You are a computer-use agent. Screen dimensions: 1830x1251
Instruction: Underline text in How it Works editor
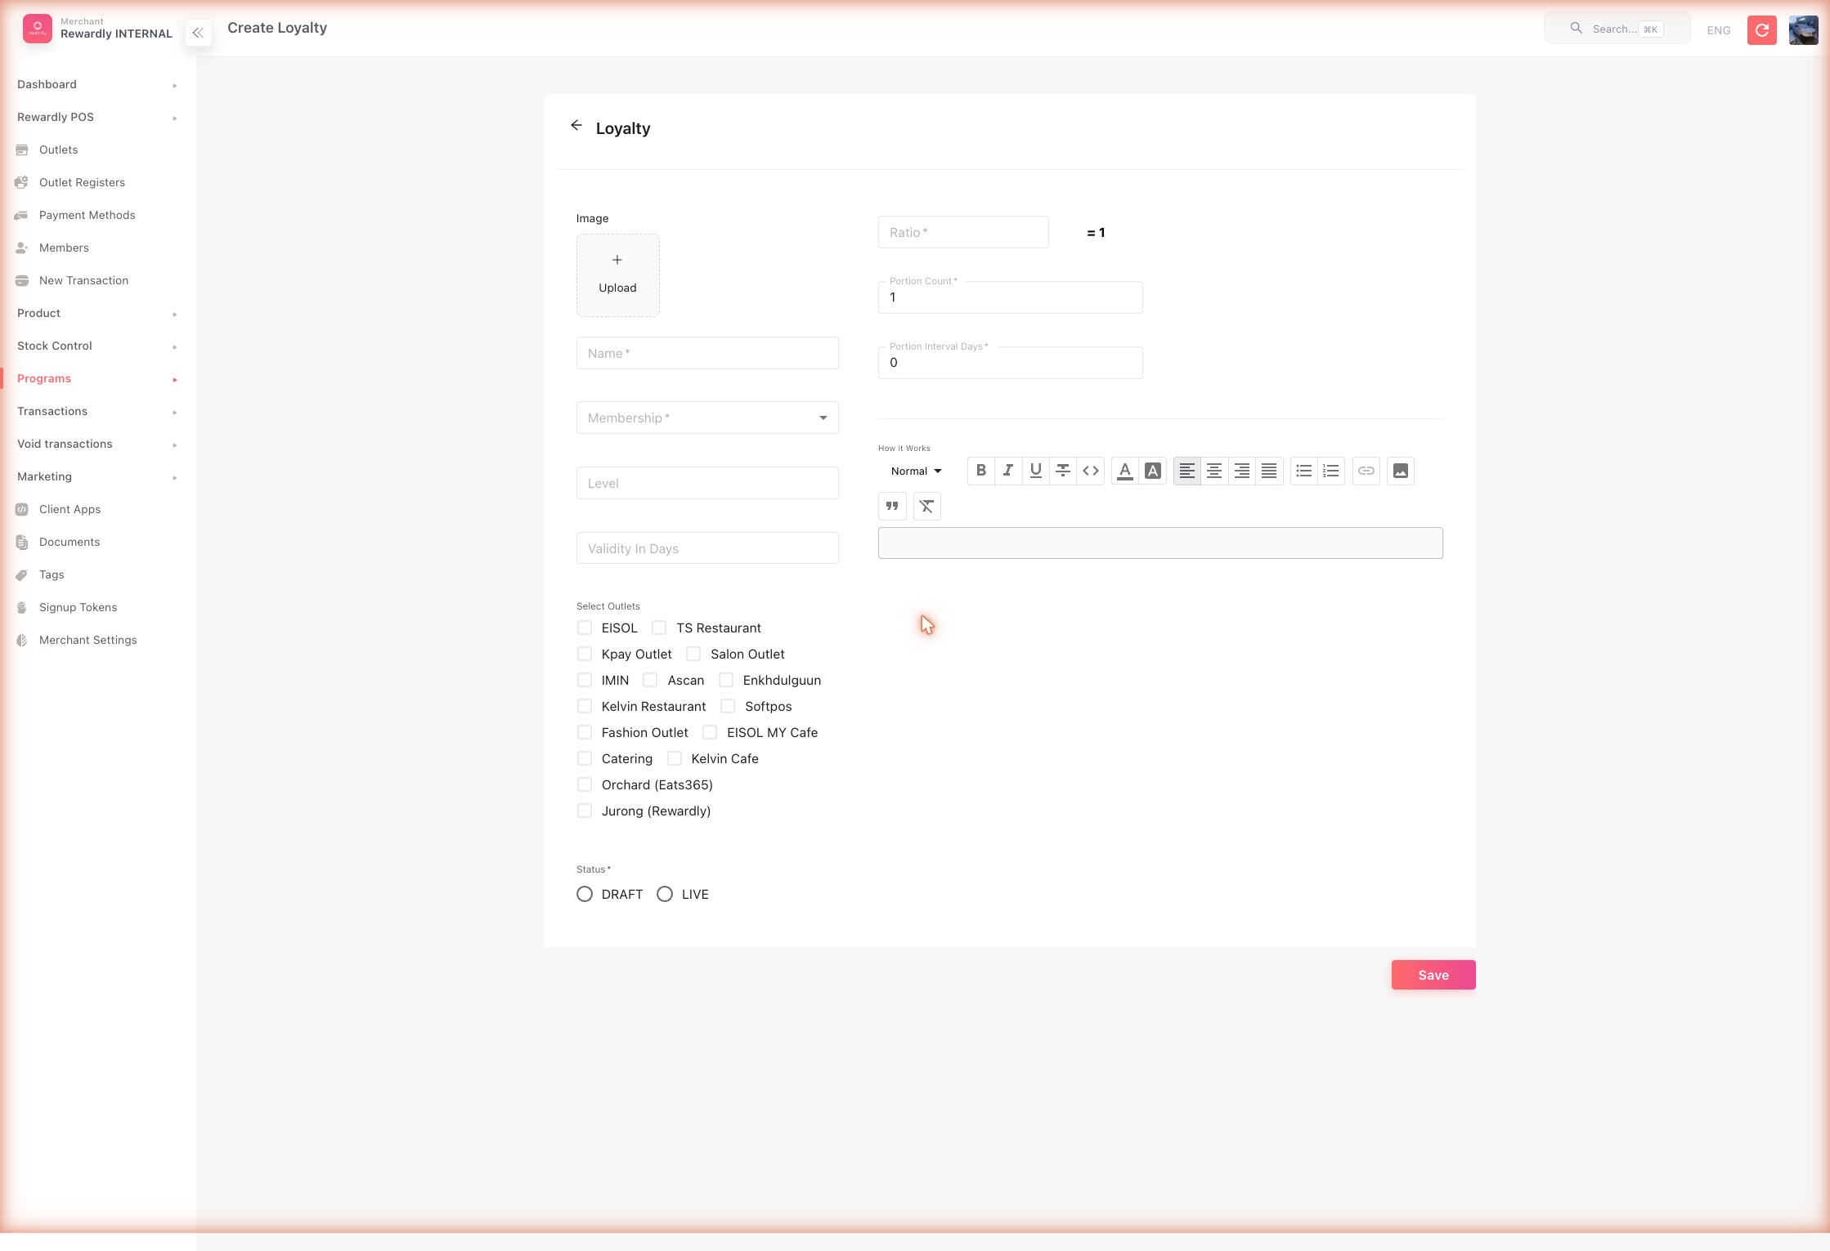click(1036, 471)
